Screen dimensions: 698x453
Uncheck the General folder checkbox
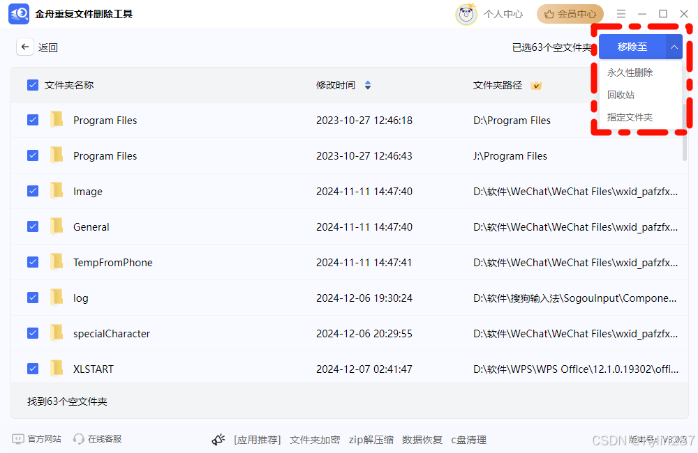coord(33,227)
